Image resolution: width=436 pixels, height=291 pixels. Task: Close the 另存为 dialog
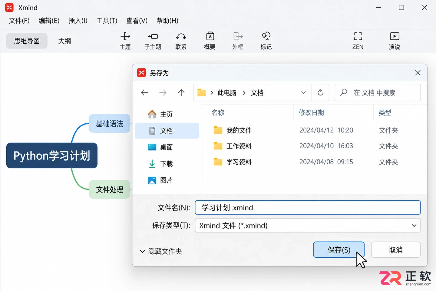pyautogui.click(x=418, y=73)
